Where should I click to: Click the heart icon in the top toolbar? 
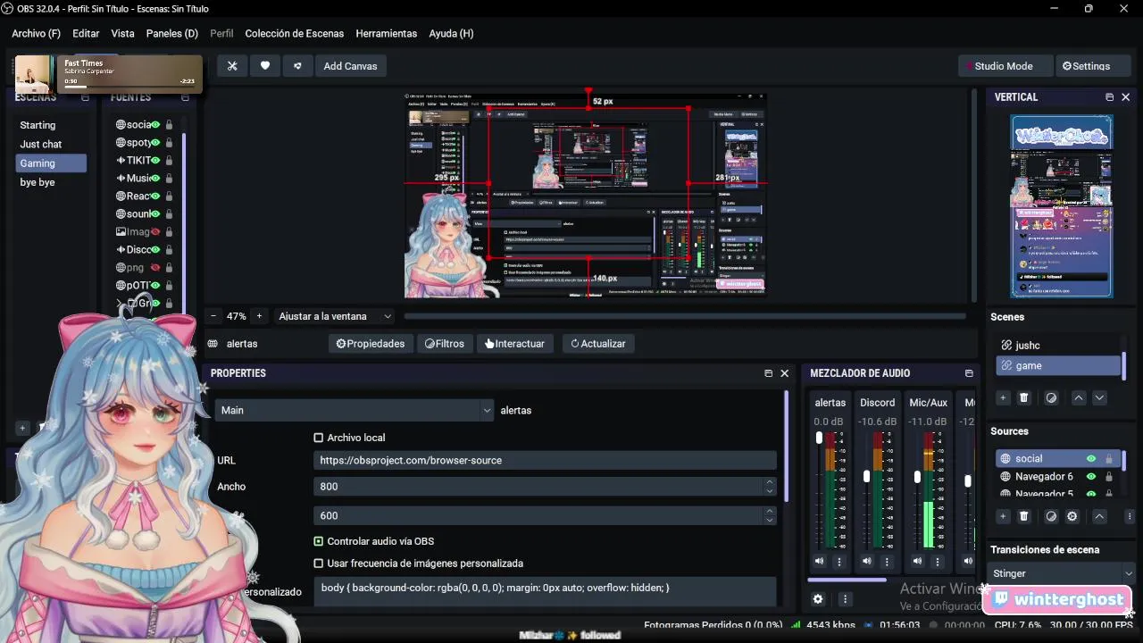[265, 66]
